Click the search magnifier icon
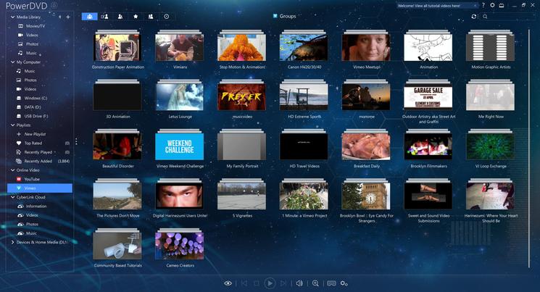 click(485, 16)
